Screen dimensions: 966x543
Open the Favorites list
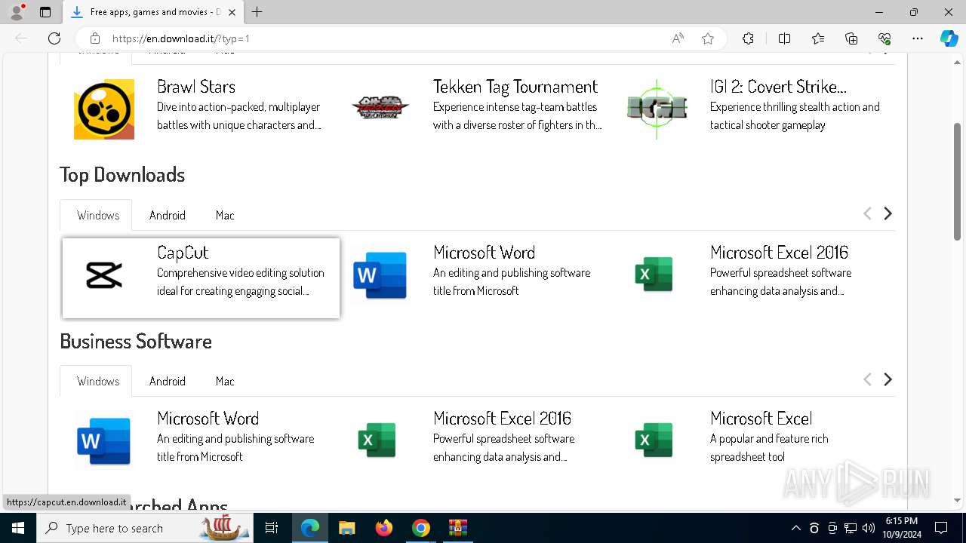point(818,38)
